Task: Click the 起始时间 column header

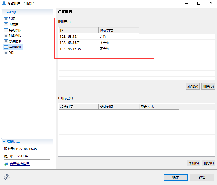Action: coord(78,107)
